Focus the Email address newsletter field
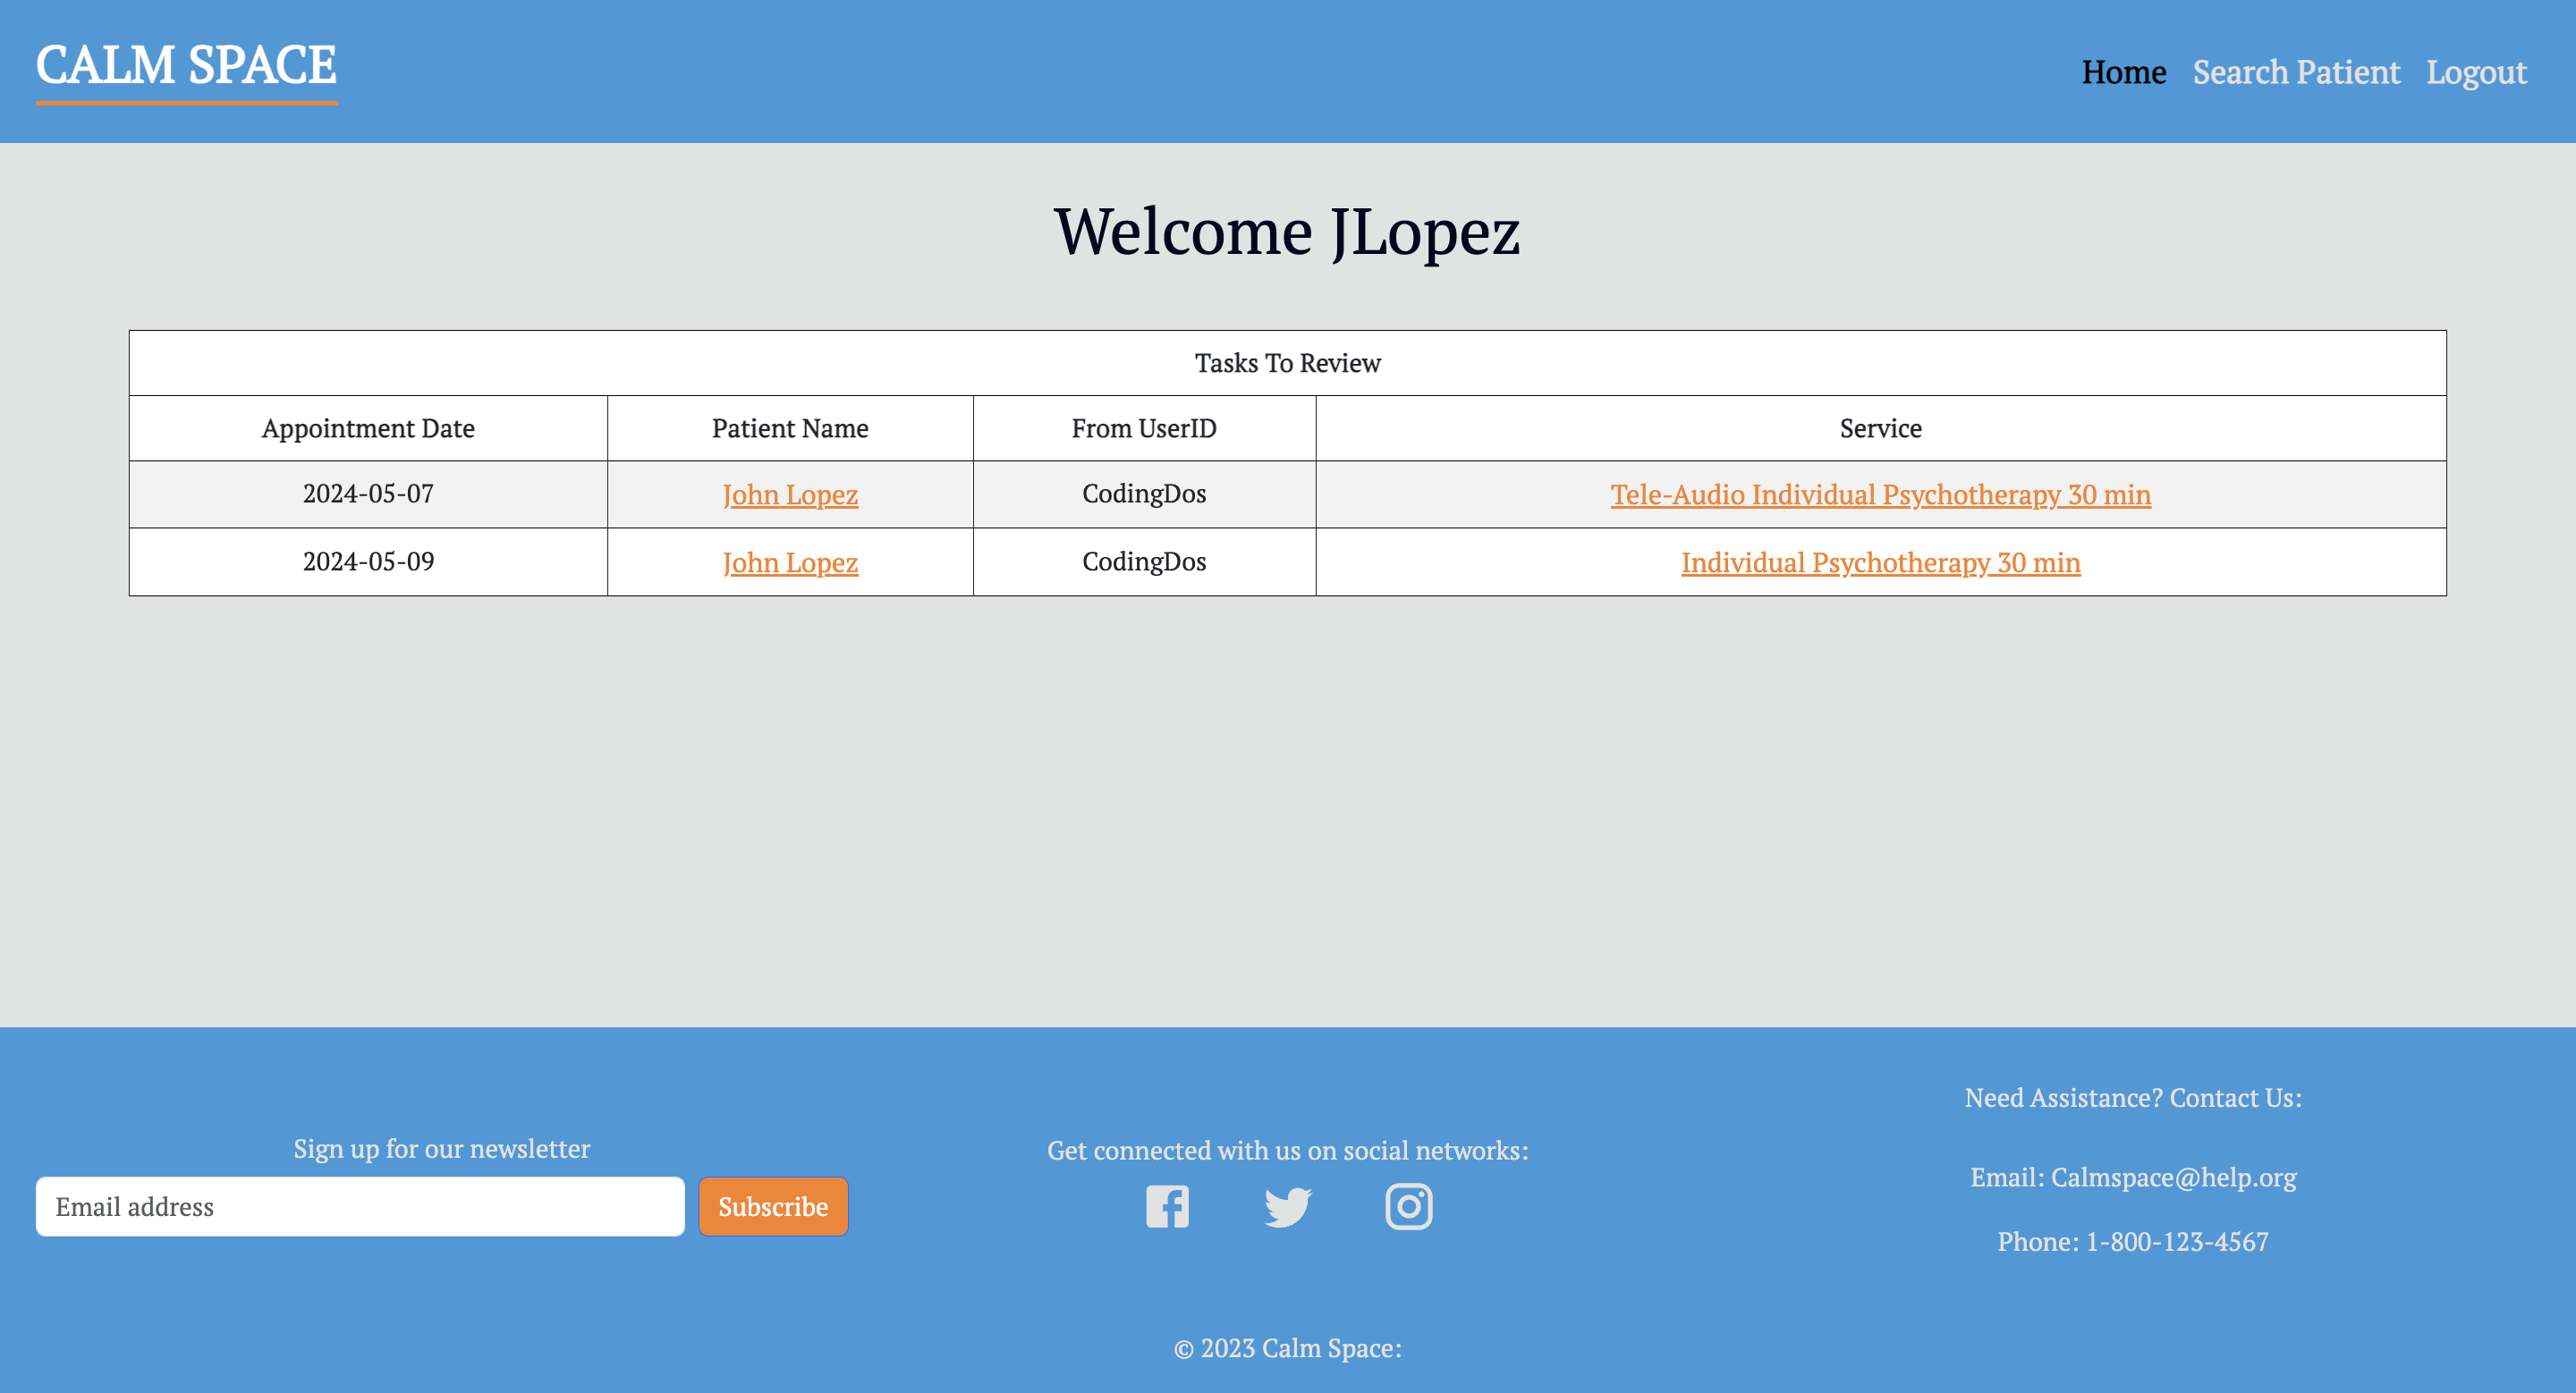The height and width of the screenshot is (1393, 2576). pos(360,1206)
